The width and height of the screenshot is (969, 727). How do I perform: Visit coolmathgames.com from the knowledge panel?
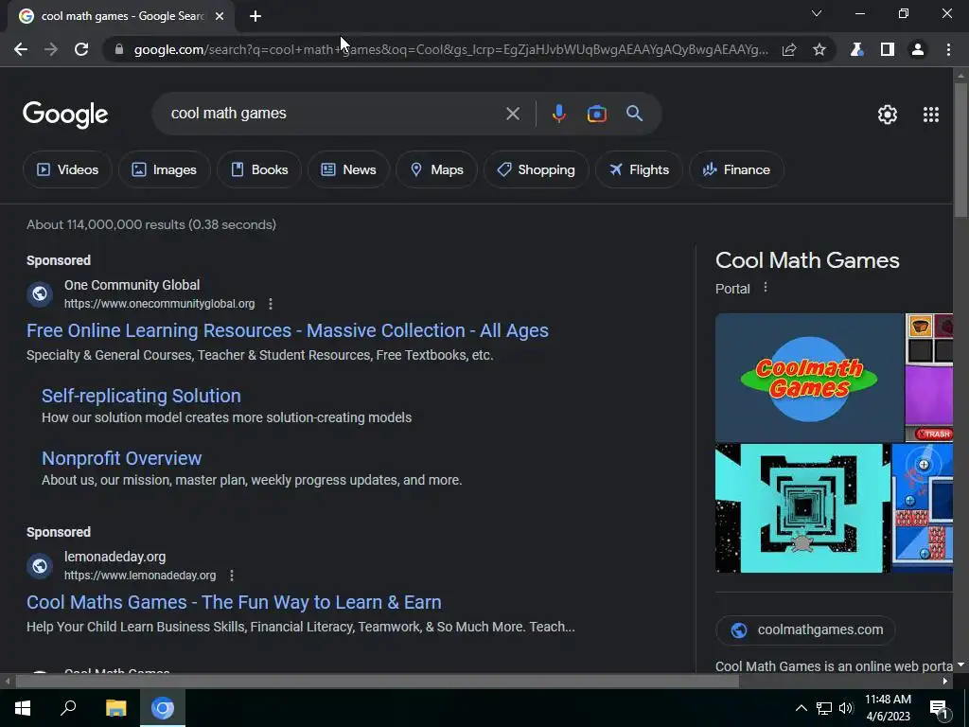click(806, 629)
